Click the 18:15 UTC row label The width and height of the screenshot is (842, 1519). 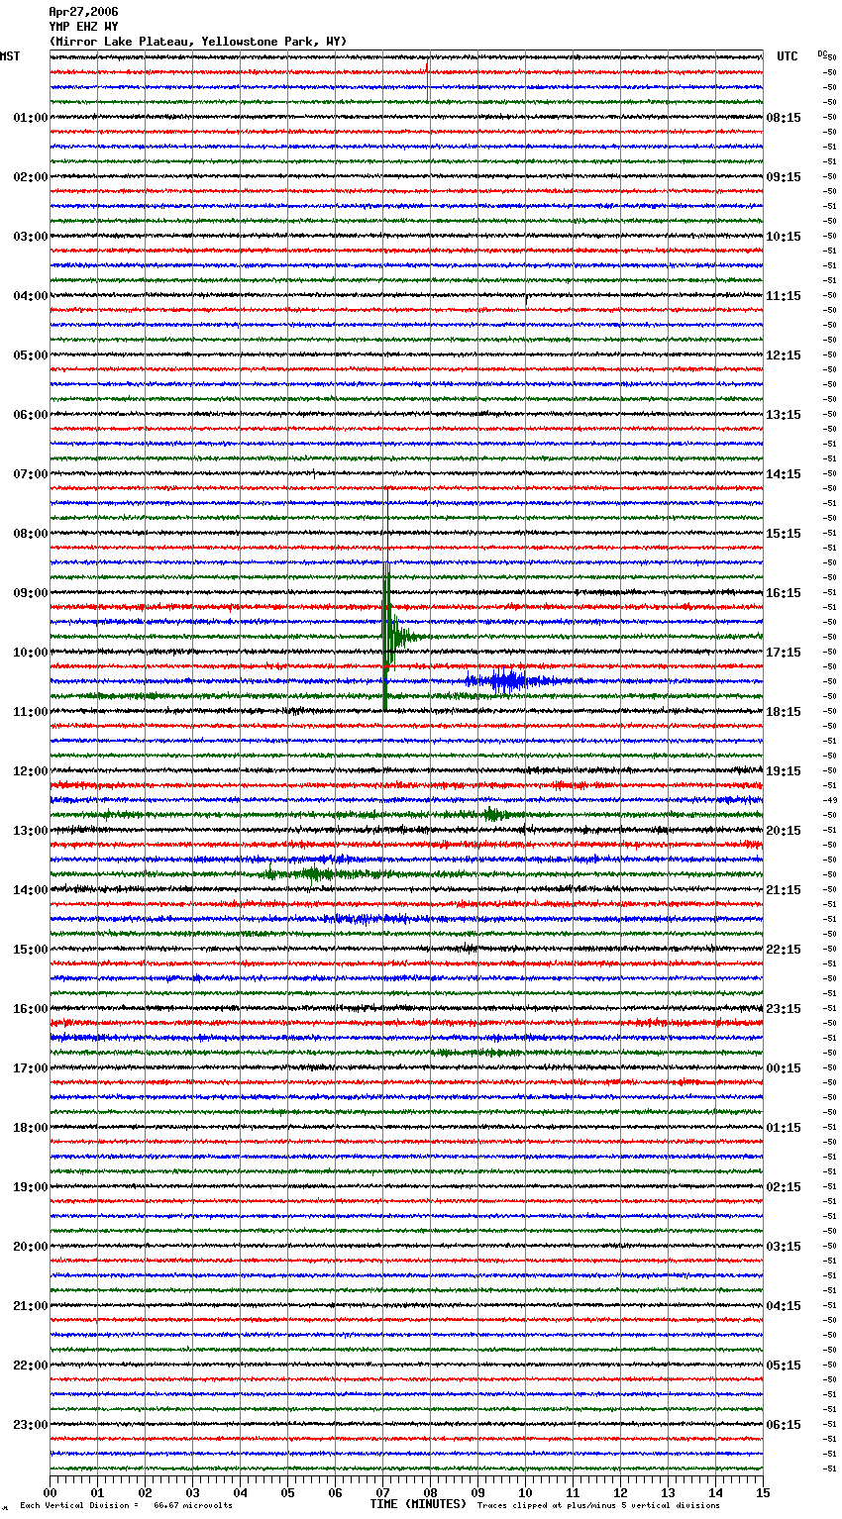coord(784,712)
